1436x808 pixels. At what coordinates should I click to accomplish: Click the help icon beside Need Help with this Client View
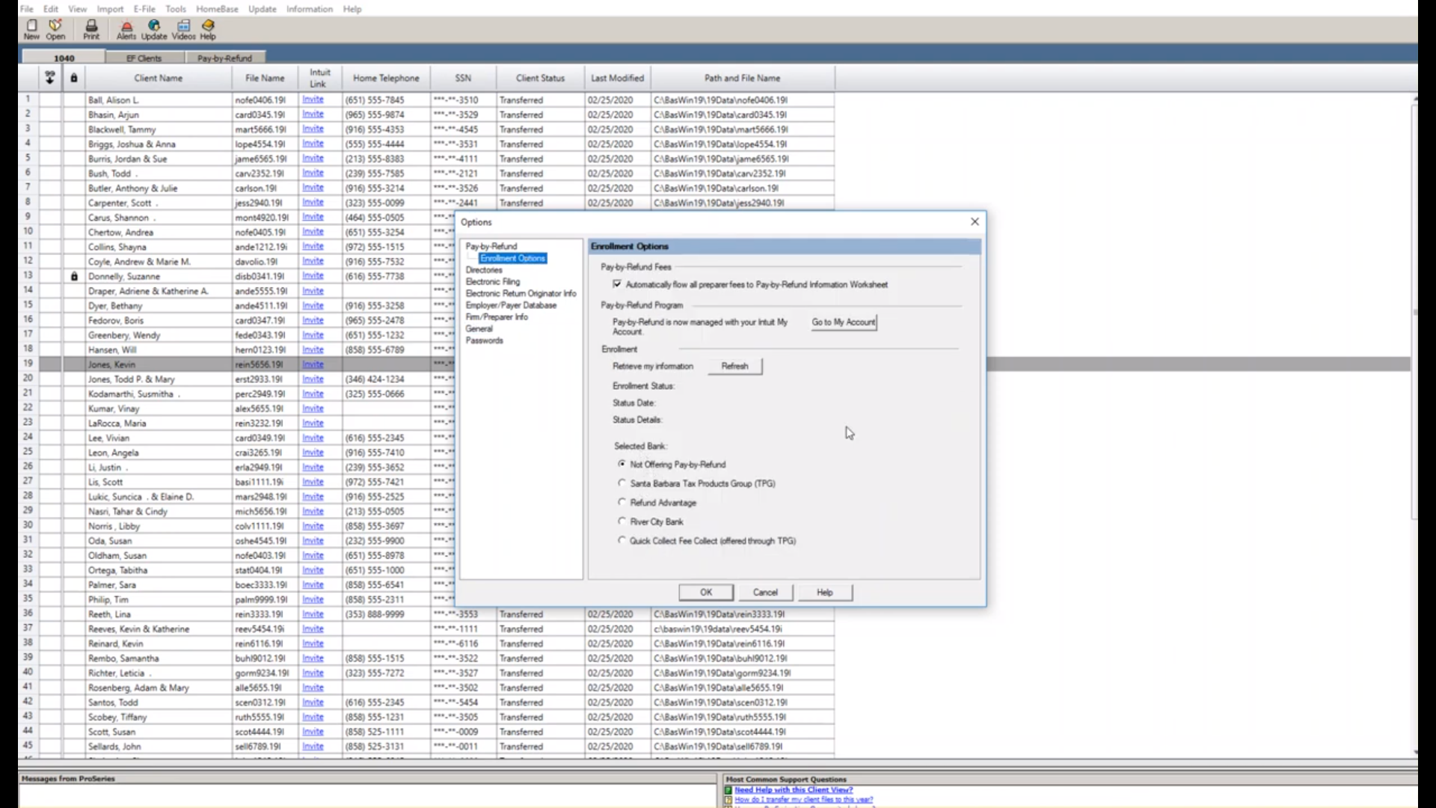click(x=728, y=790)
